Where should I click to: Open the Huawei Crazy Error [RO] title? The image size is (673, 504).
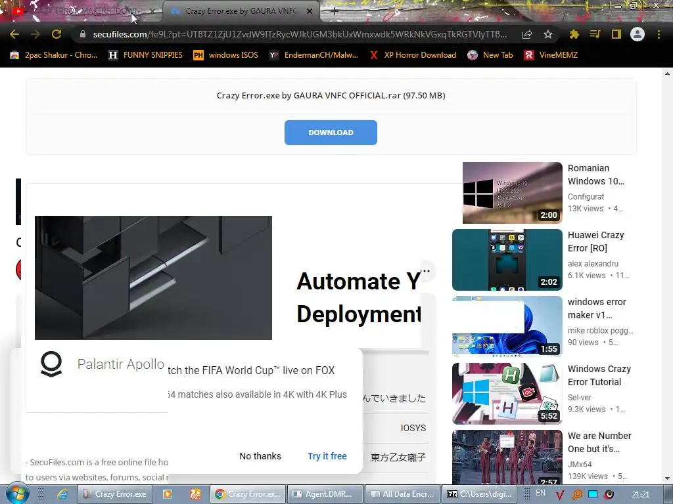[x=595, y=241]
